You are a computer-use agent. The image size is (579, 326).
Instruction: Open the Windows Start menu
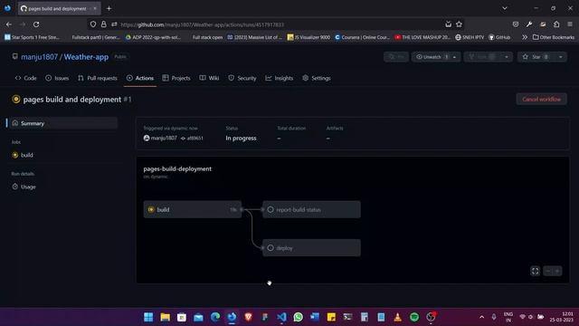[x=148, y=317]
